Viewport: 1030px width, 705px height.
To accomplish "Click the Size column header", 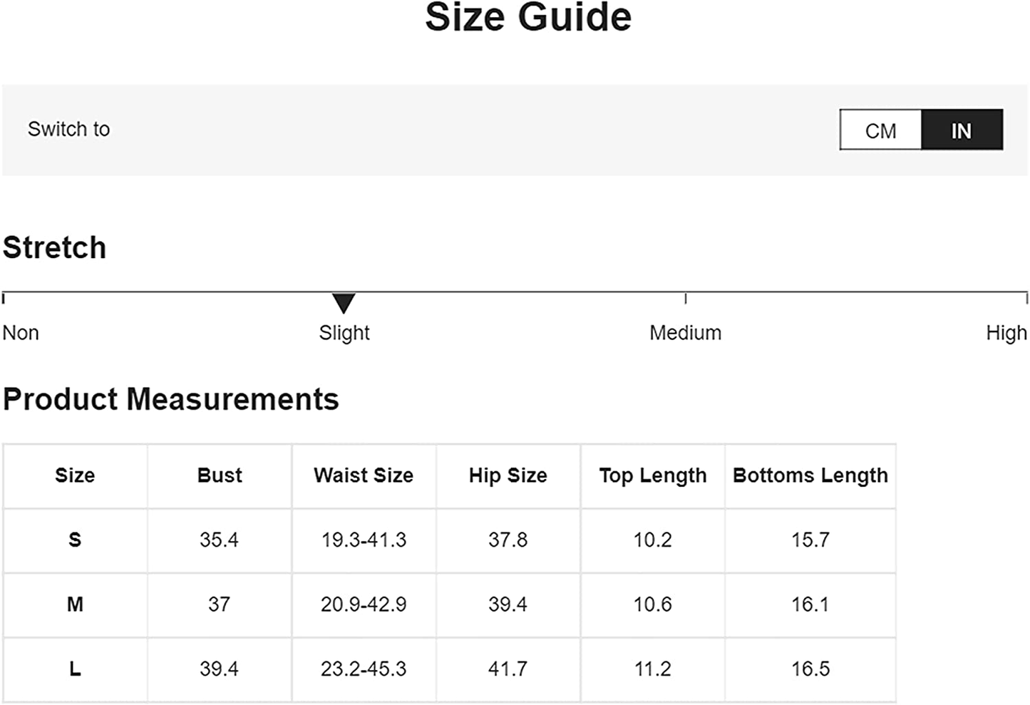I will click(75, 475).
